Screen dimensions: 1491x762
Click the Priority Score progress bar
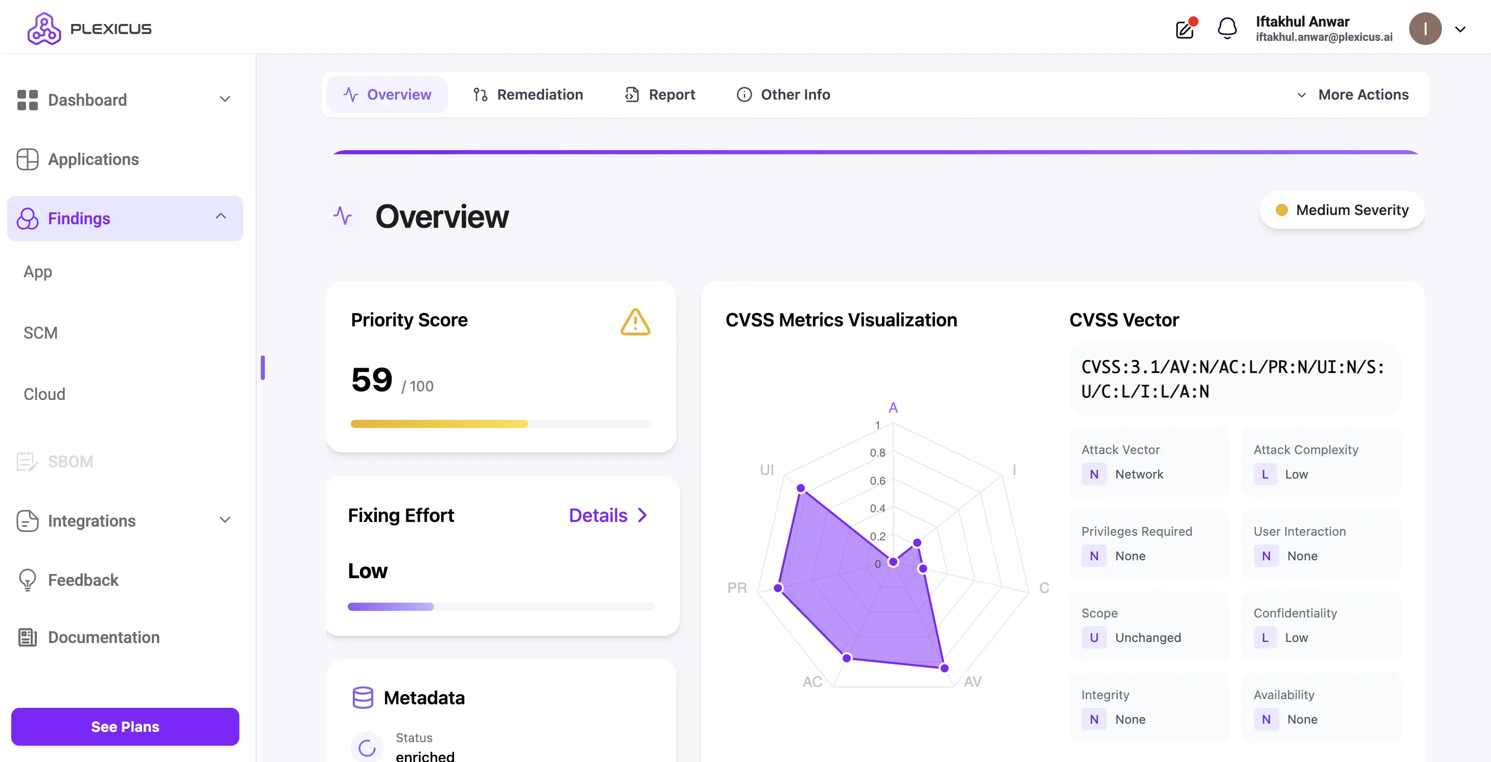[x=501, y=424]
